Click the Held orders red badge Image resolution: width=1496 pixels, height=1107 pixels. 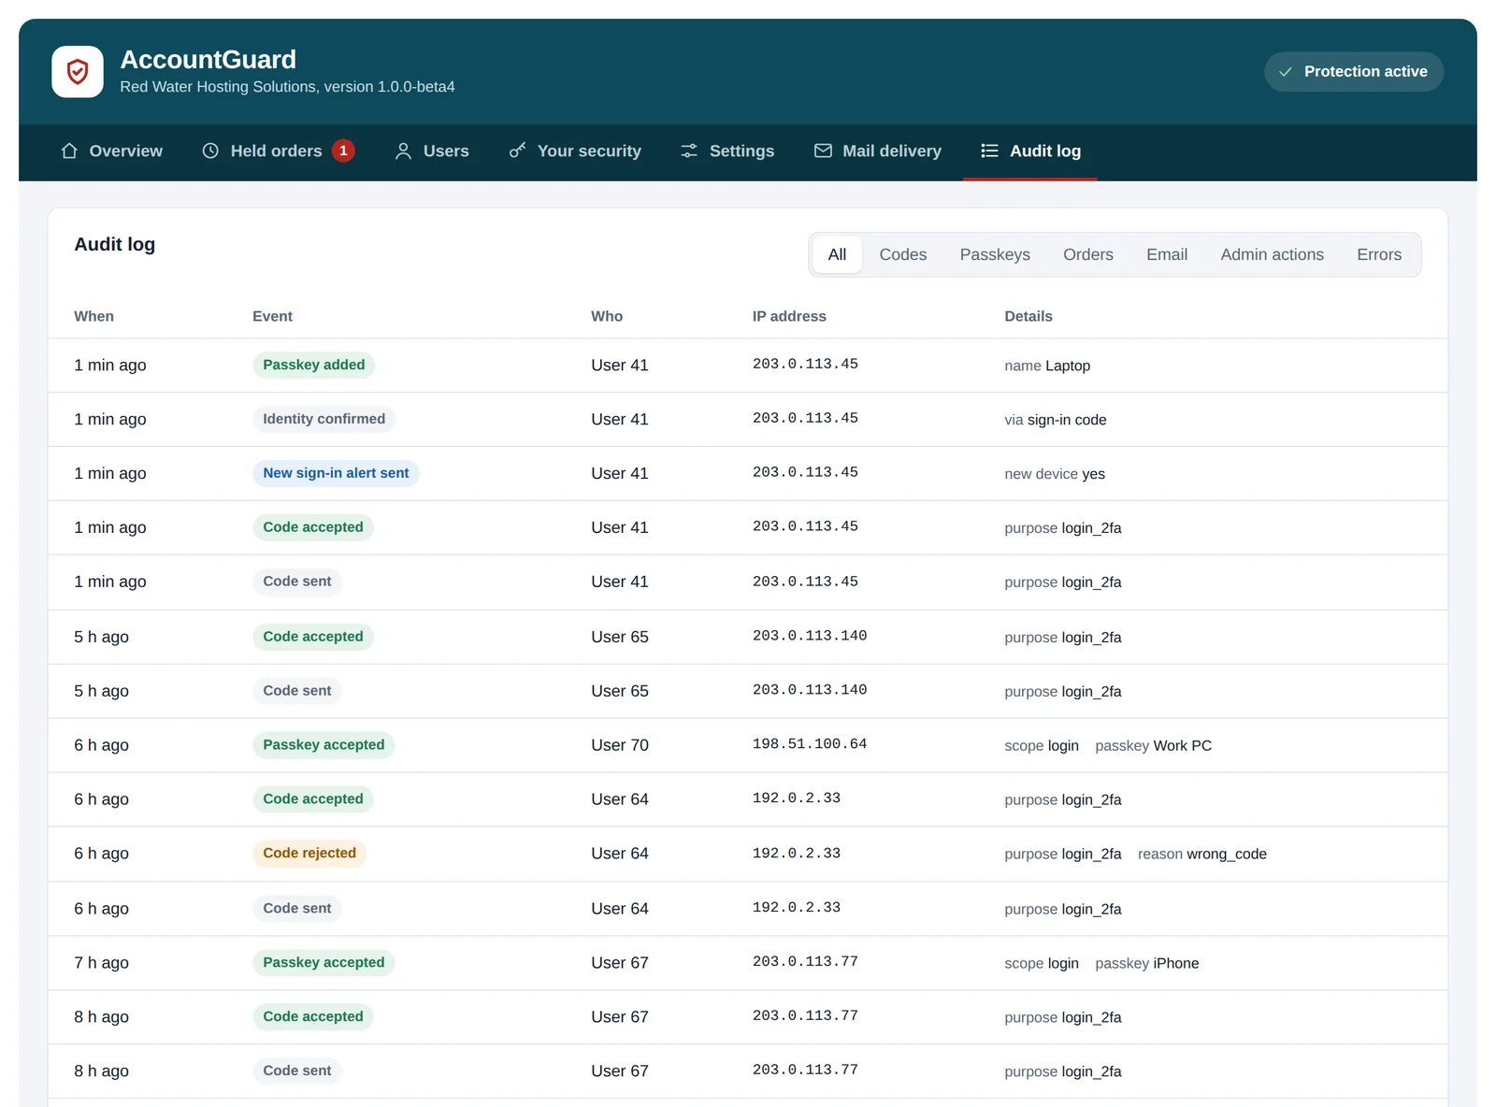click(343, 151)
